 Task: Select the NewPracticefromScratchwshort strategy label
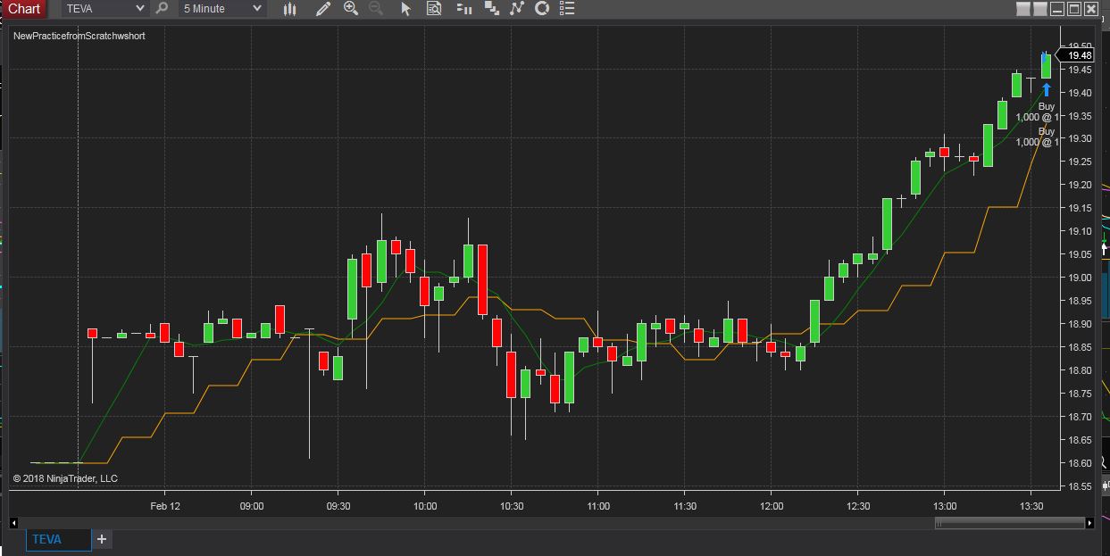point(79,36)
